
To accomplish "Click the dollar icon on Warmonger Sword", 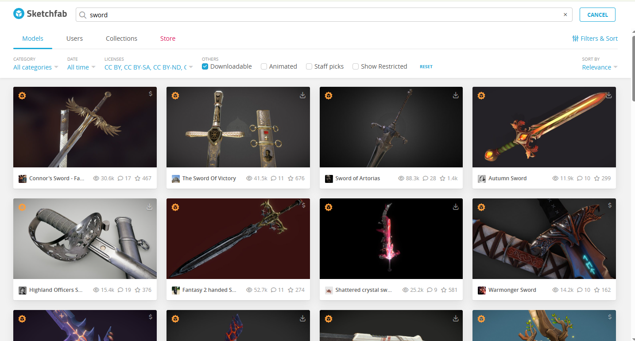I will coord(610,205).
